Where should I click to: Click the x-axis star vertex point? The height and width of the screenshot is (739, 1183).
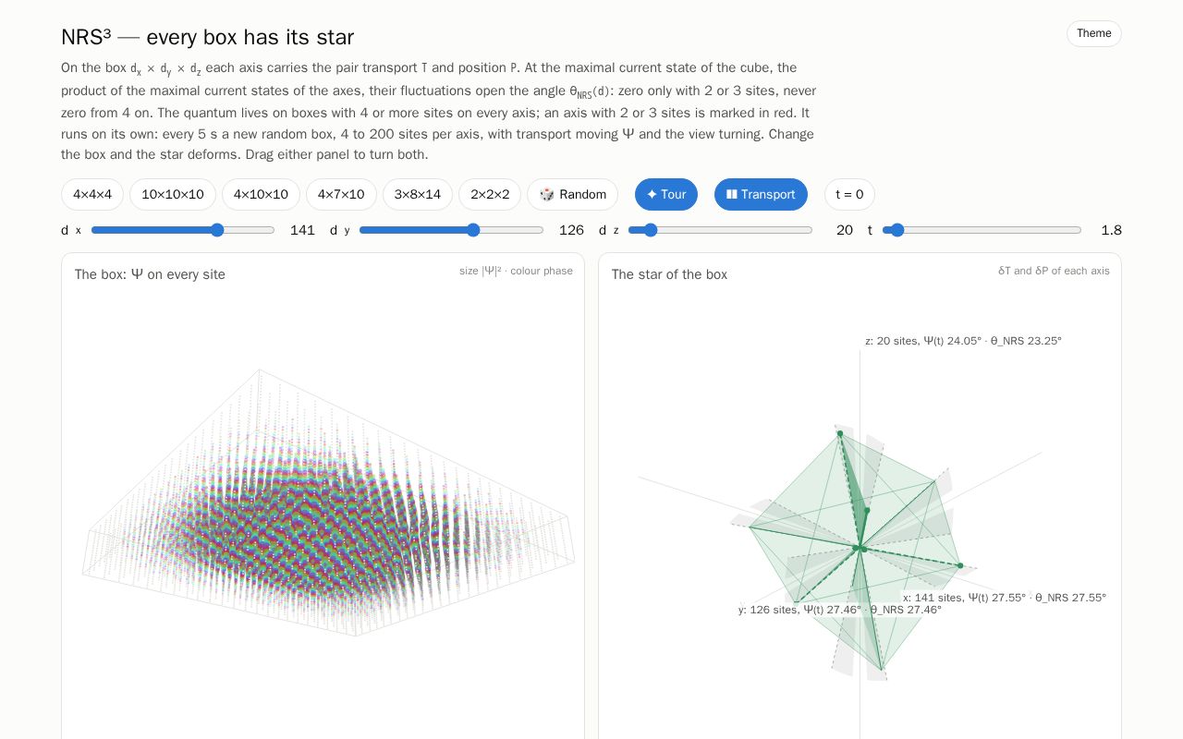(960, 565)
